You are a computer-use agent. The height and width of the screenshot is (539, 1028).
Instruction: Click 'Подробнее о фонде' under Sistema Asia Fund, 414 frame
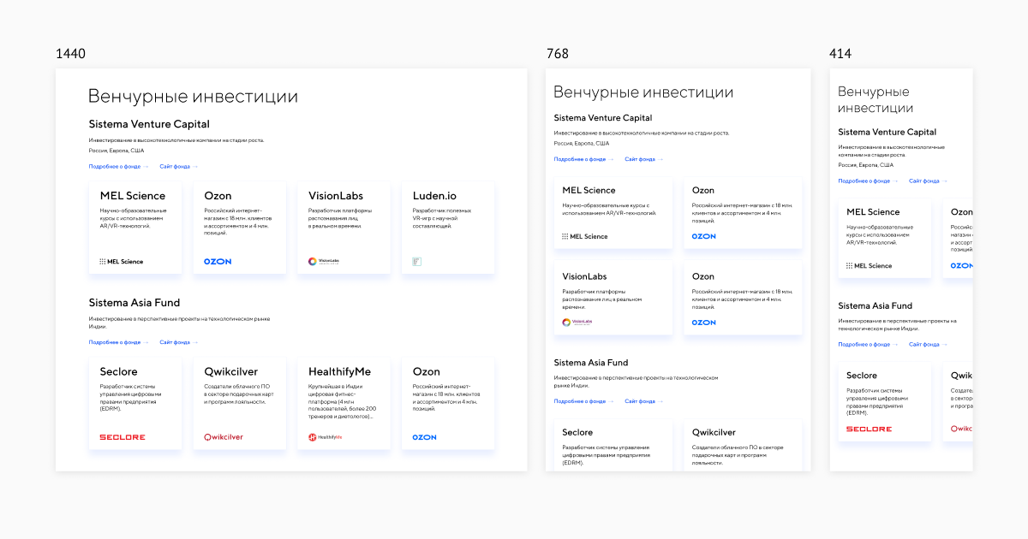869,345
